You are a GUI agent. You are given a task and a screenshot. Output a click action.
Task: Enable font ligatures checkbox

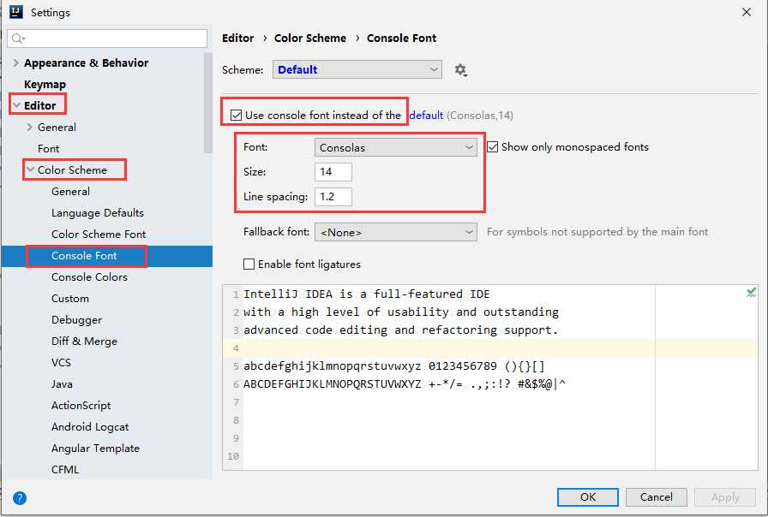click(x=249, y=264)
